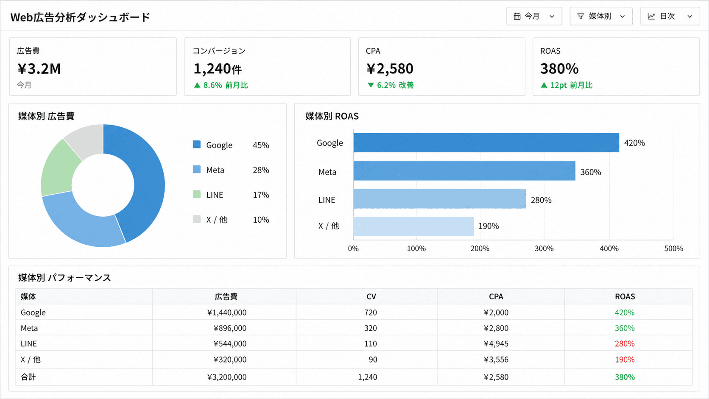Click the 45% Google legend value
The image size is (709, 399).
point(261,145)
